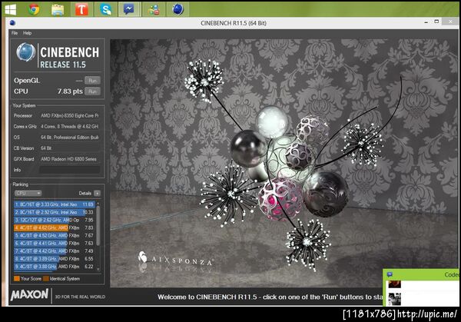
Task: Run the CPU benchmark
Action: [93, 91]
